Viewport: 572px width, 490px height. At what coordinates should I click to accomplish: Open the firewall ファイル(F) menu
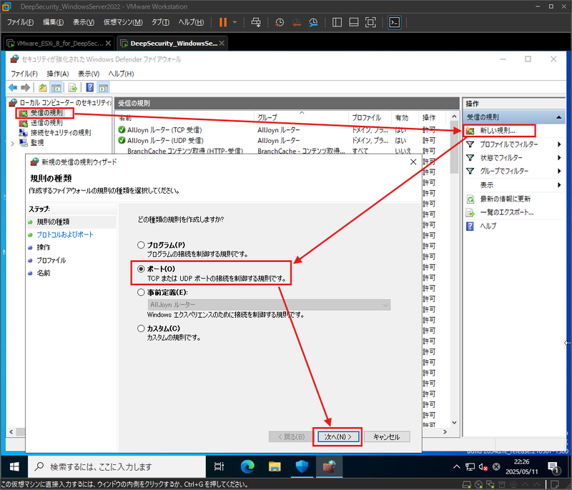(24, 74)
